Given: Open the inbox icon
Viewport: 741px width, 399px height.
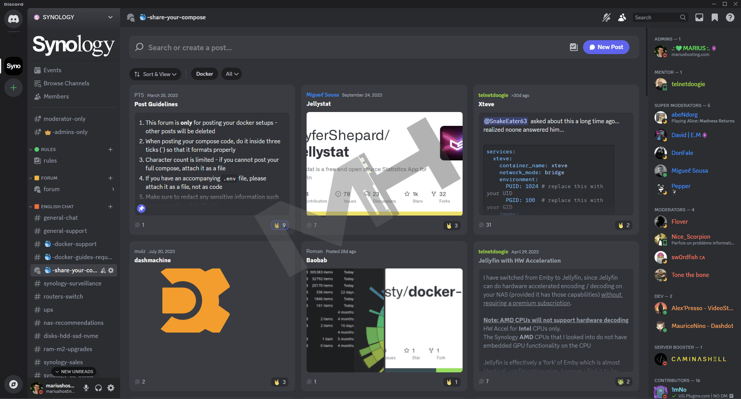Looking at the screenshot, I should click(x=699, y=17).
